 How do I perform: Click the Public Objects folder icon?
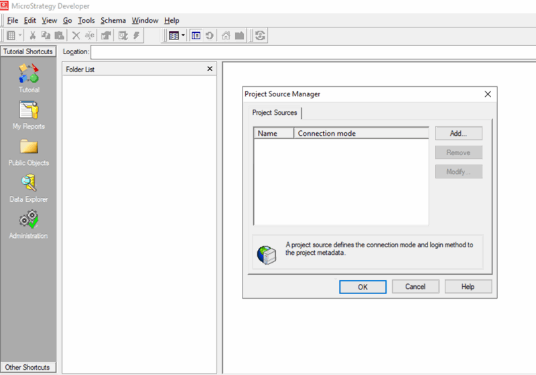[x=28, y=146]
